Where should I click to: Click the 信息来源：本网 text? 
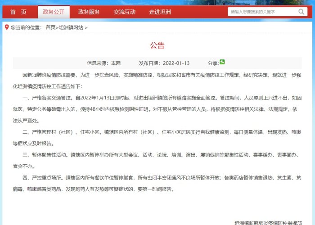[x=103, y=63]
